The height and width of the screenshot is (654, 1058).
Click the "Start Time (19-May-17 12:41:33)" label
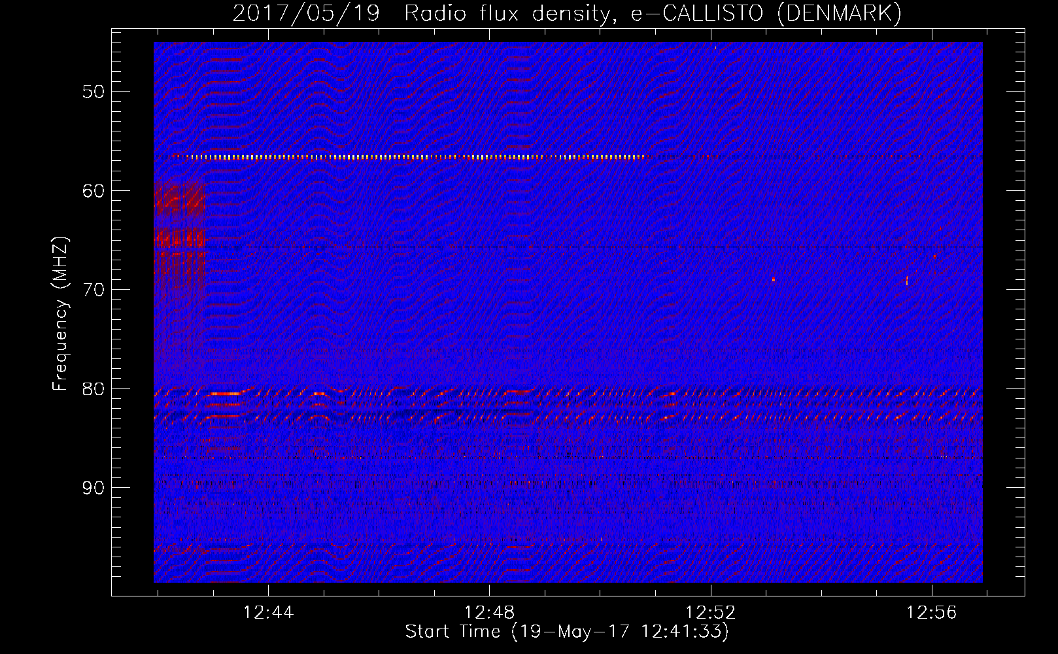(x=567, y=632)
